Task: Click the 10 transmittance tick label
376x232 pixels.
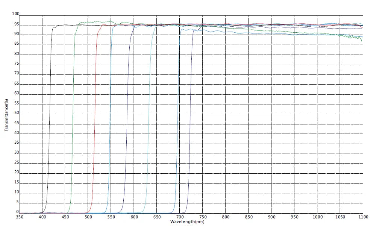Action: coord(17,192)
